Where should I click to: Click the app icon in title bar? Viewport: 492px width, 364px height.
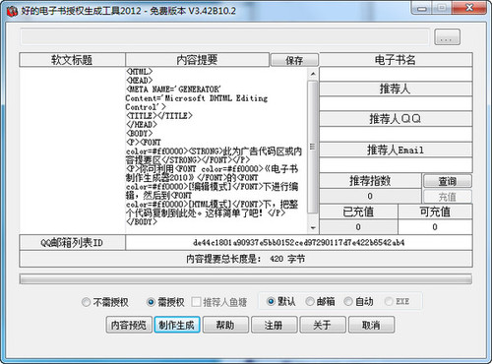coord(12,11)
